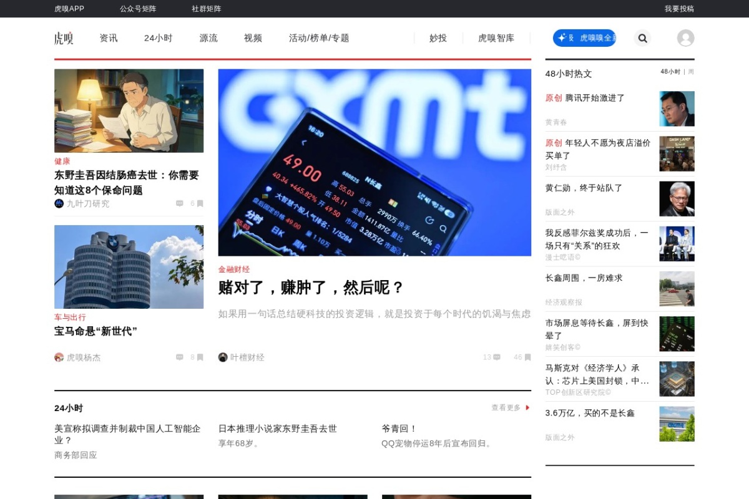Switch hot list to 48小时 tab
Image resolution: width=749 pixels, height=499 pixels.
670,72
